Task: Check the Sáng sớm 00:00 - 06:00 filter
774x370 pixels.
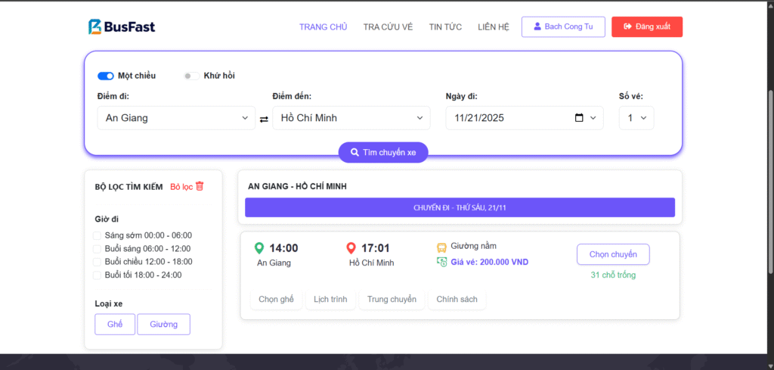Action: point(97,235)
